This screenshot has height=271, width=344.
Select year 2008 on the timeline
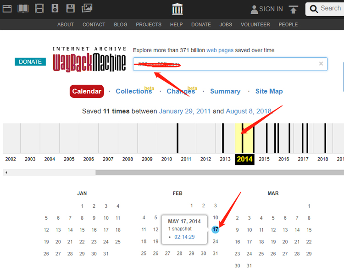128,159
